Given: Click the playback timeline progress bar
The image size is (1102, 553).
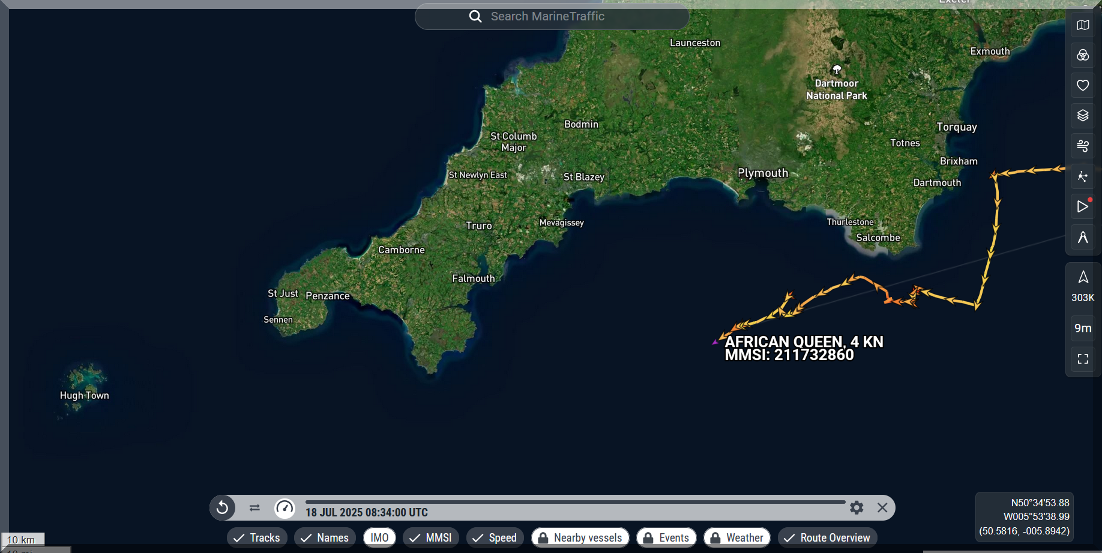Looking at the screenshot, I should [x=575, y=501].
